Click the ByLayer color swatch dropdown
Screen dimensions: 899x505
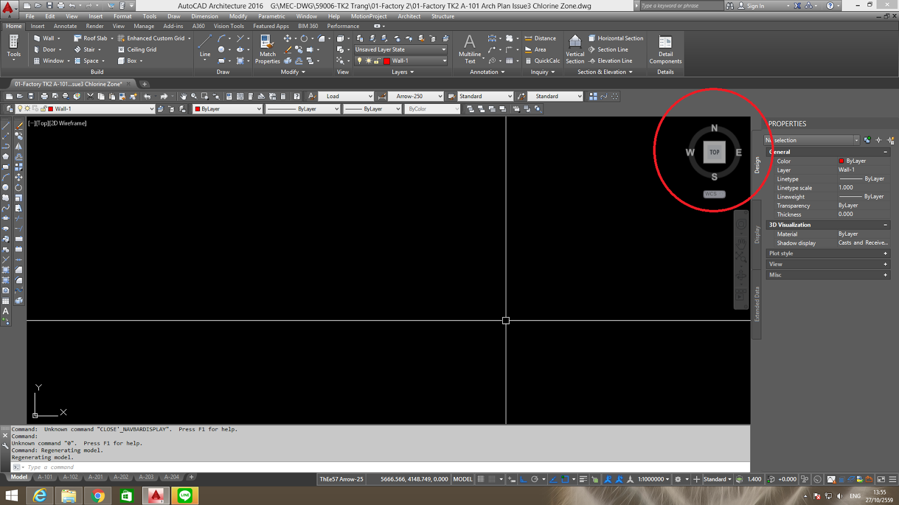pyautogui.click(x=227, y=108)
